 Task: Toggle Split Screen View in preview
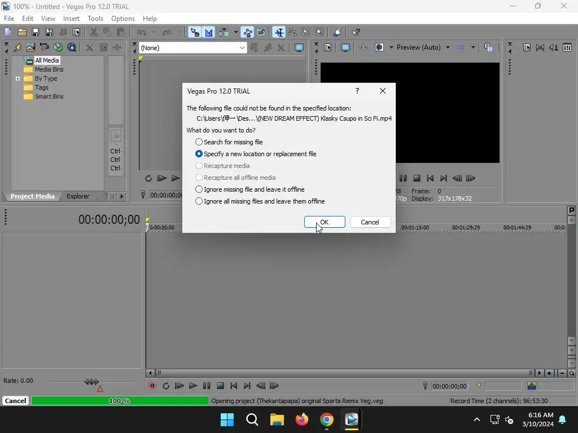coord(379,47)
